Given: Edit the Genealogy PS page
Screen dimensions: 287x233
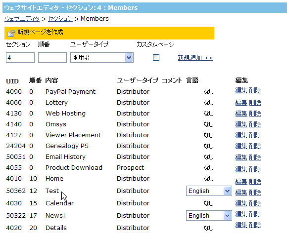Looking at the screenshot, I should (x=241, y=146).
